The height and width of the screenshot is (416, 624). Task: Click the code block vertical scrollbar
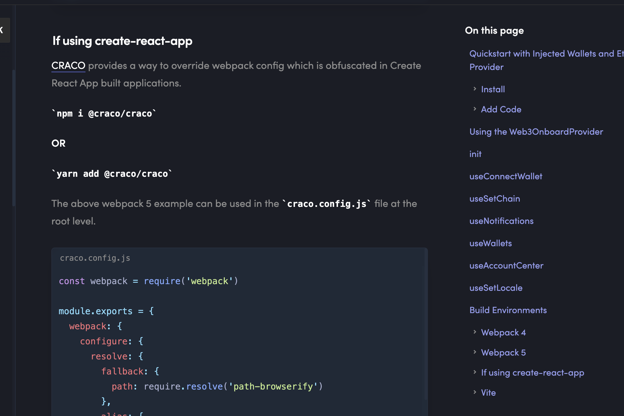click(426, 323)
